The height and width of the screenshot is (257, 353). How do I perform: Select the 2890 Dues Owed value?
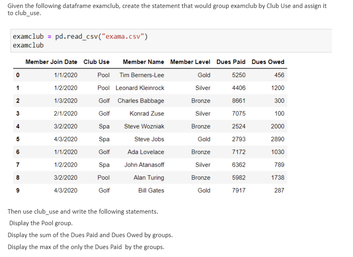click(x=278, y=139)
